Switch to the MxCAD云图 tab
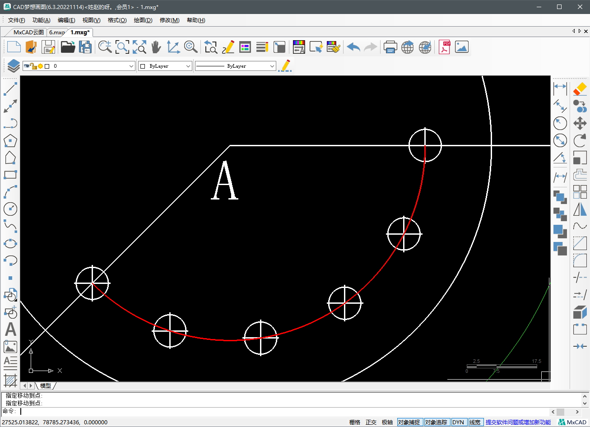The width and height of the screenshot is (590, 427). (x=28, y=32)
